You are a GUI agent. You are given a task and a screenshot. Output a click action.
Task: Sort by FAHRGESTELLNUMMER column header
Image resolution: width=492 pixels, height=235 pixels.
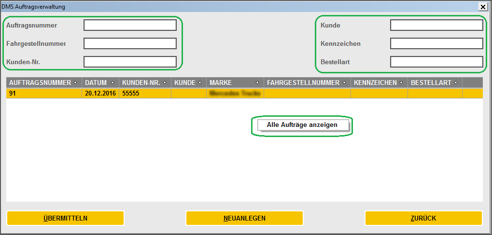pos(307,83)
